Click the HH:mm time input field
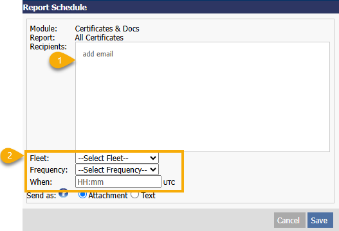339x231 pixels. [118, 182]
